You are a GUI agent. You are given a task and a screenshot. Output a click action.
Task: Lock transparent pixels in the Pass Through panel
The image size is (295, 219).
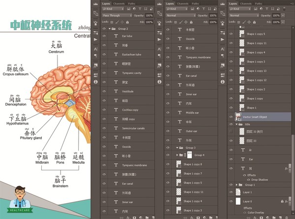(112, 22)
